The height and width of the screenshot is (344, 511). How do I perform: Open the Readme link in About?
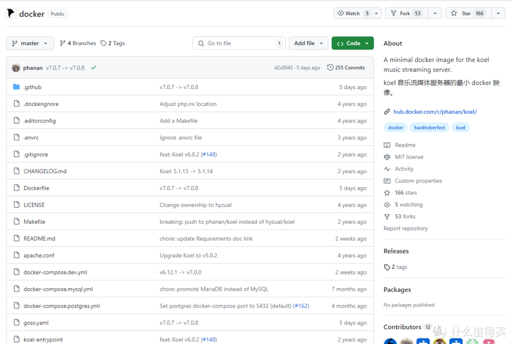[405, 145]
